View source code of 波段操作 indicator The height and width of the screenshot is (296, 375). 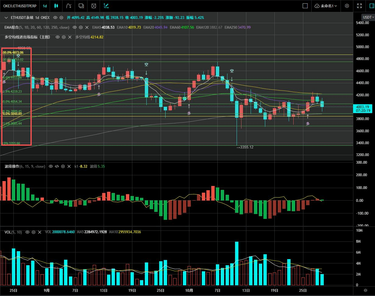(x=56, y=166)
